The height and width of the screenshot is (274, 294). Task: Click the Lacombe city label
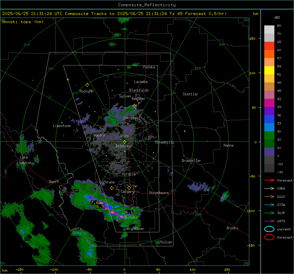[x=141, y=82]
